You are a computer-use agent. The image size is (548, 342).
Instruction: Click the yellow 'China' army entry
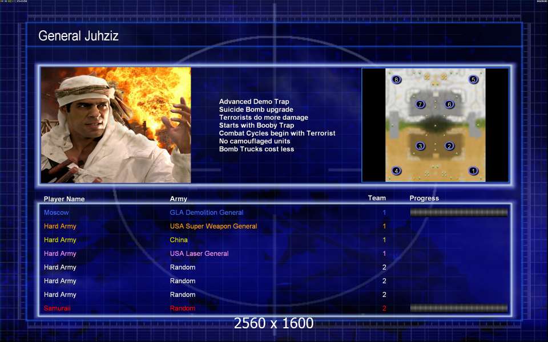point(179,240)
